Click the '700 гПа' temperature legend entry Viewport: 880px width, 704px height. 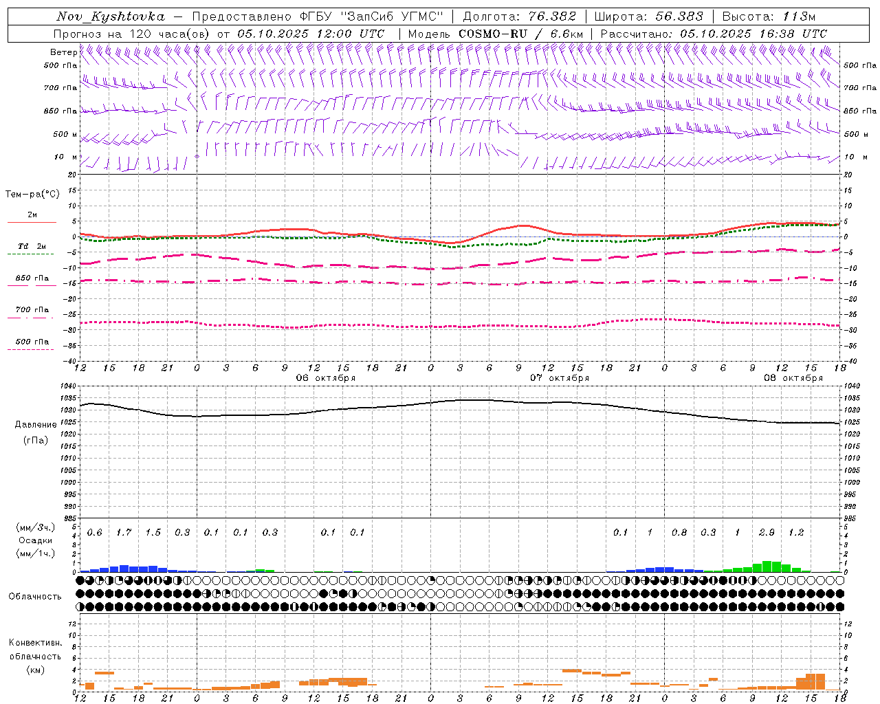(32, 310)
